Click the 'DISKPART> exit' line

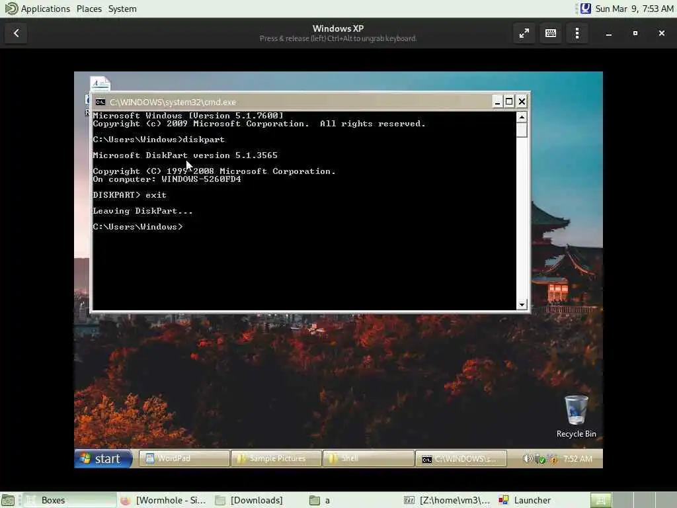click(x=130, y=195)
